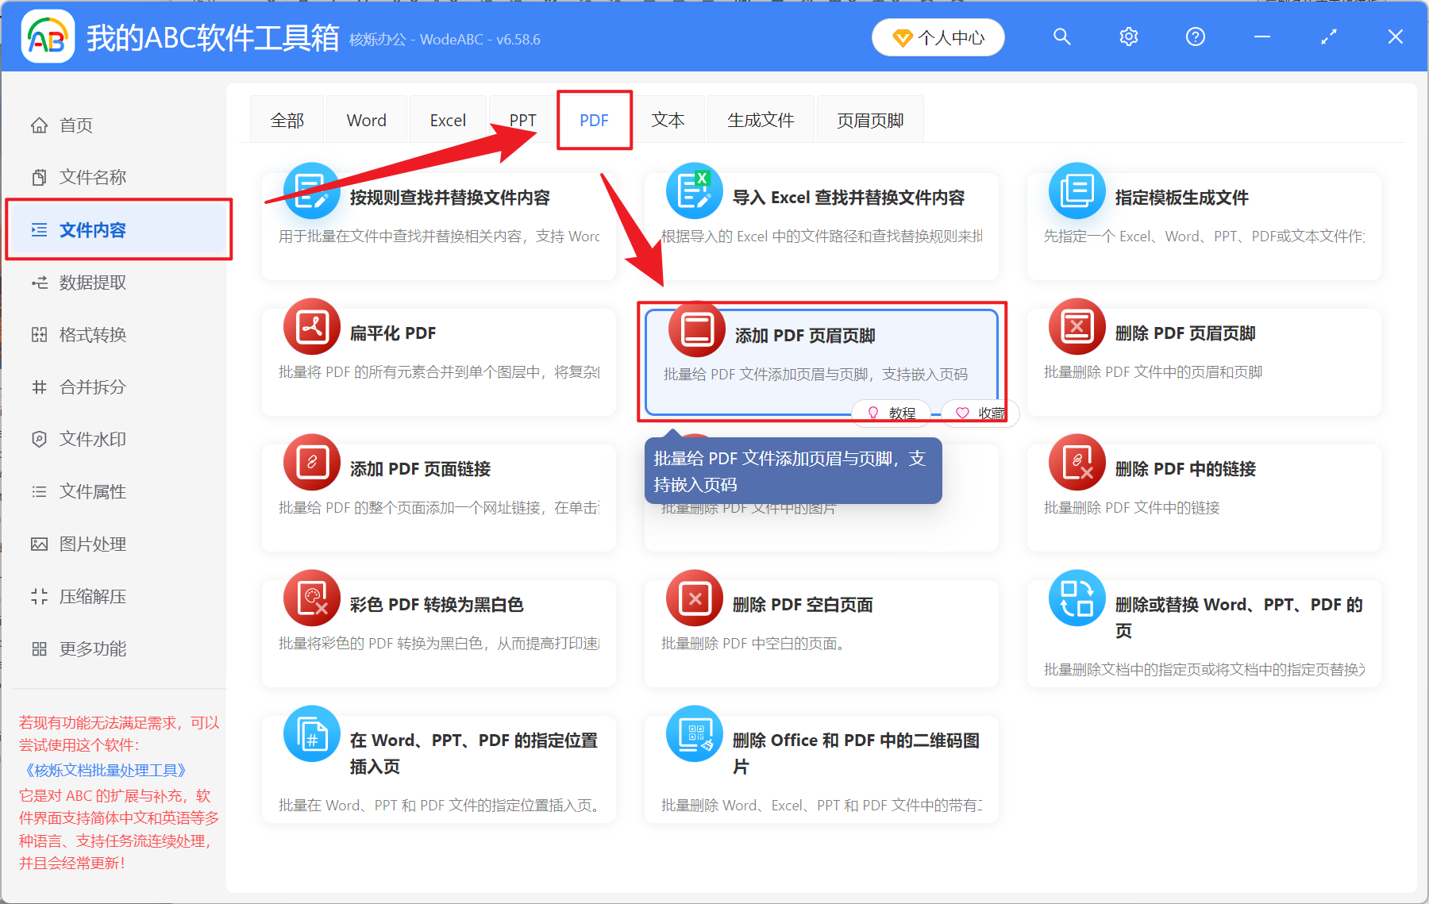Click the help question mark icon

1195,37
